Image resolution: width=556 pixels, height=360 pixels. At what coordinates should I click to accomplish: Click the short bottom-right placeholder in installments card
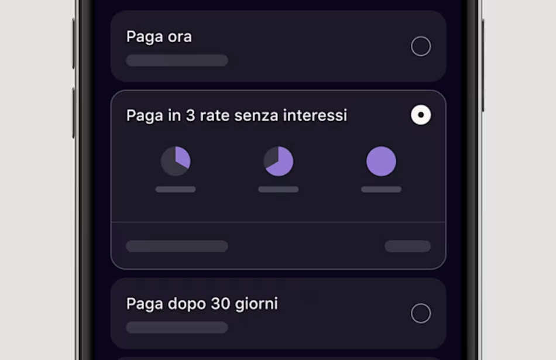[x=407, y=246]
